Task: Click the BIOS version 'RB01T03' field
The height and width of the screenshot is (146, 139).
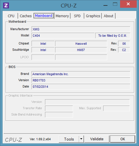Action: click(81, 80)
